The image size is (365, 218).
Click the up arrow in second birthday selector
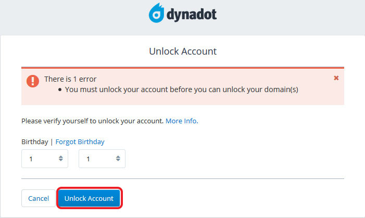pyautogui.click(x=118, y=157)
